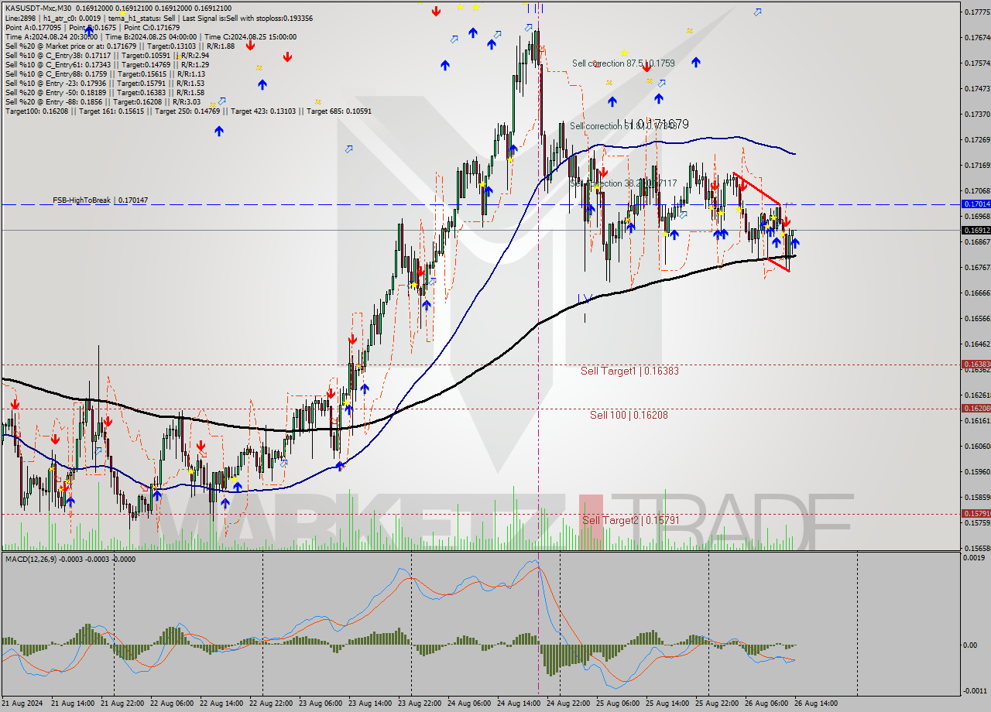This screenshot has width=991, height=712.
Task: Click the '24 Aug 14:00' time axis label
Action: 519,703
